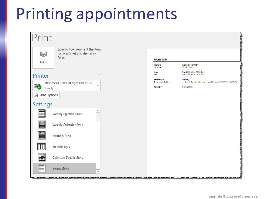Viewport: 266px width, 199px height.
Task: Click settings list scroll up arrow
Action: [98, 111]
